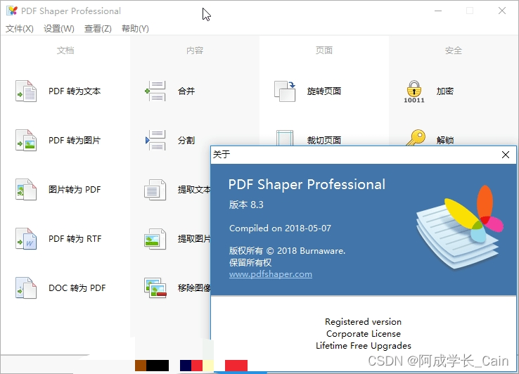Viewport: 519px width, 374px height.
Task: Choose the 提取图片 text label
Action: coord(194,238)
